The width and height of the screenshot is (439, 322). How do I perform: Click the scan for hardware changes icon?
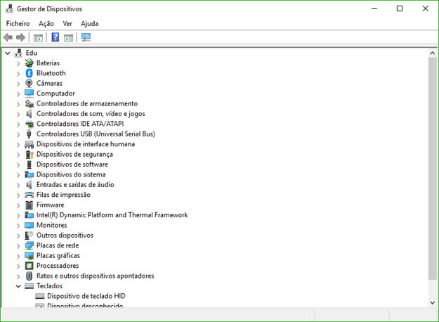(86, 37)
